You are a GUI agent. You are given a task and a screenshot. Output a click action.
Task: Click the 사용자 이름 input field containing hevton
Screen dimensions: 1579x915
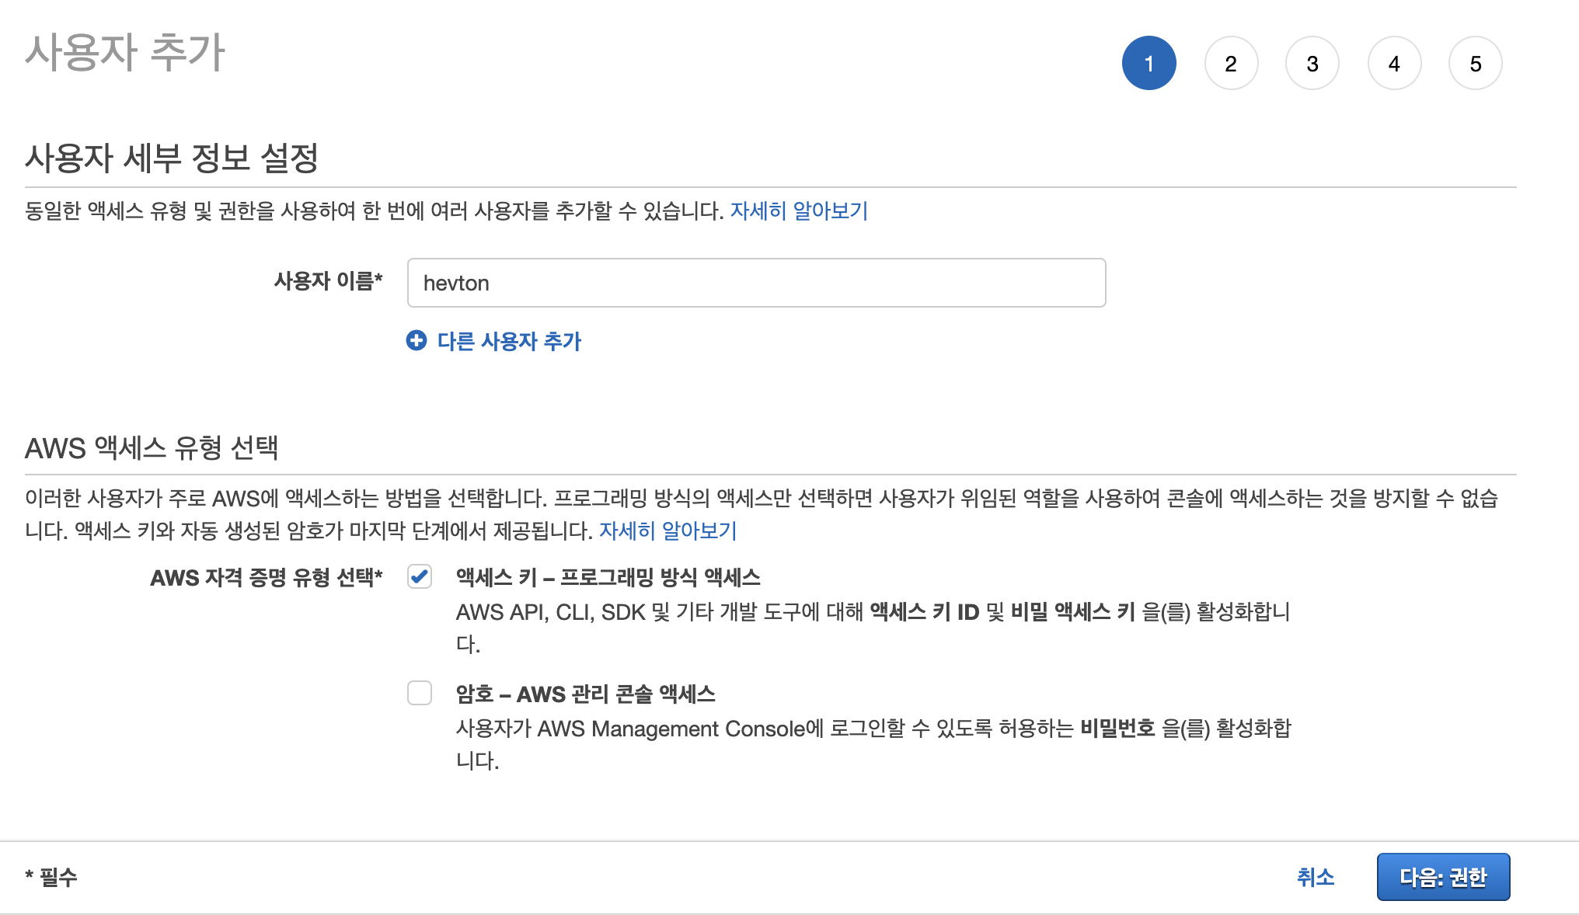(x=756, y=283)
